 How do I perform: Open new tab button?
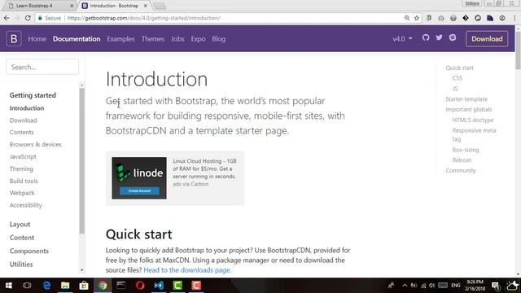160,6
